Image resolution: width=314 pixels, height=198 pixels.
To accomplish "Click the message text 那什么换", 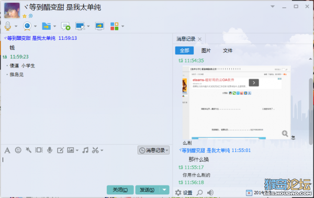I will click(199, 160).
